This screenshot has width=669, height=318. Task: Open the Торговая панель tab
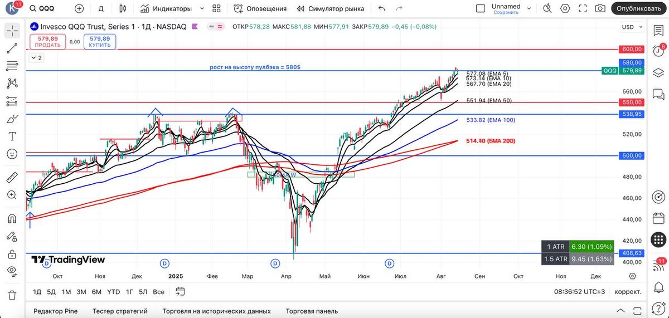(312, 311)
